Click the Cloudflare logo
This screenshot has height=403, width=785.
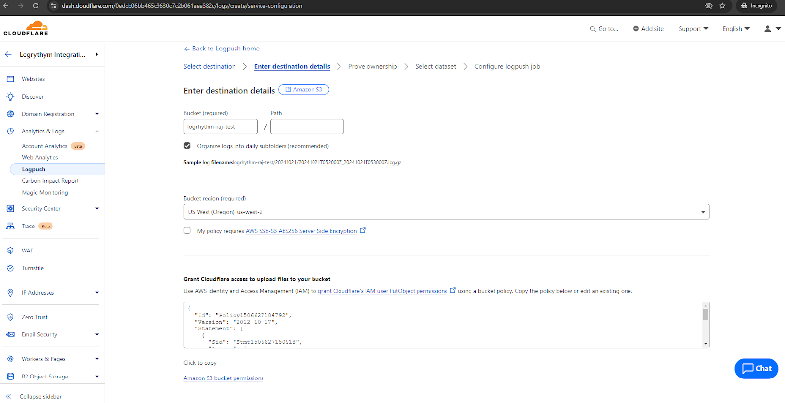click(x=26, y=28)
